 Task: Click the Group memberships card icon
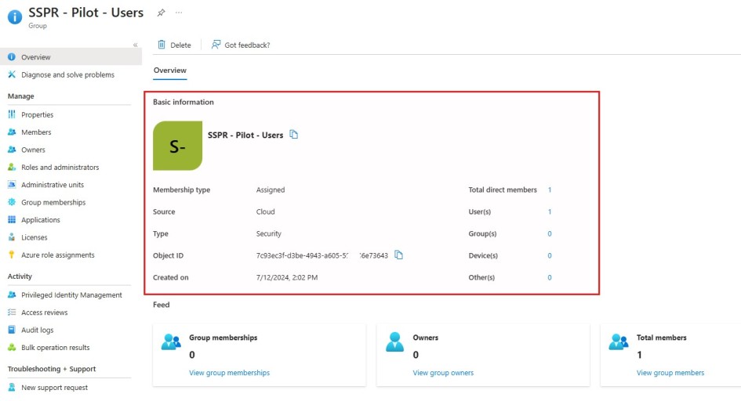pos(171,341)
